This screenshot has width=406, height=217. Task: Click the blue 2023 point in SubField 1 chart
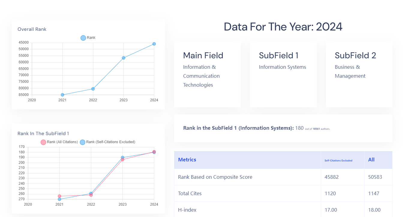click(122, 158)
